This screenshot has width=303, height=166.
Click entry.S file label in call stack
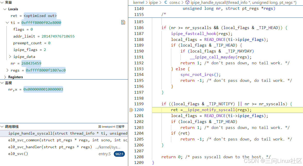pos(105,154)
